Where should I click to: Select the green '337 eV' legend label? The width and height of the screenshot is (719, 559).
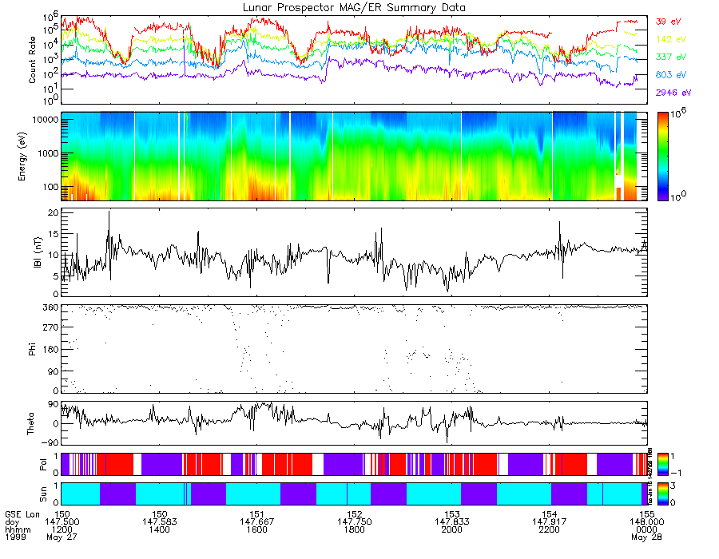click(671, 57)
